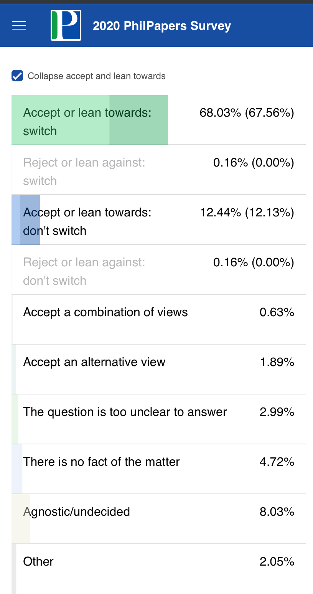Click the Accept an alternative view row
This screenshot has width=313, height=594.
pyautogui.click(x=159, y=370)
